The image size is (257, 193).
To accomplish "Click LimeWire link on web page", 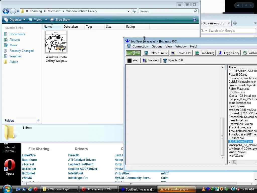I will pos(29,155).
